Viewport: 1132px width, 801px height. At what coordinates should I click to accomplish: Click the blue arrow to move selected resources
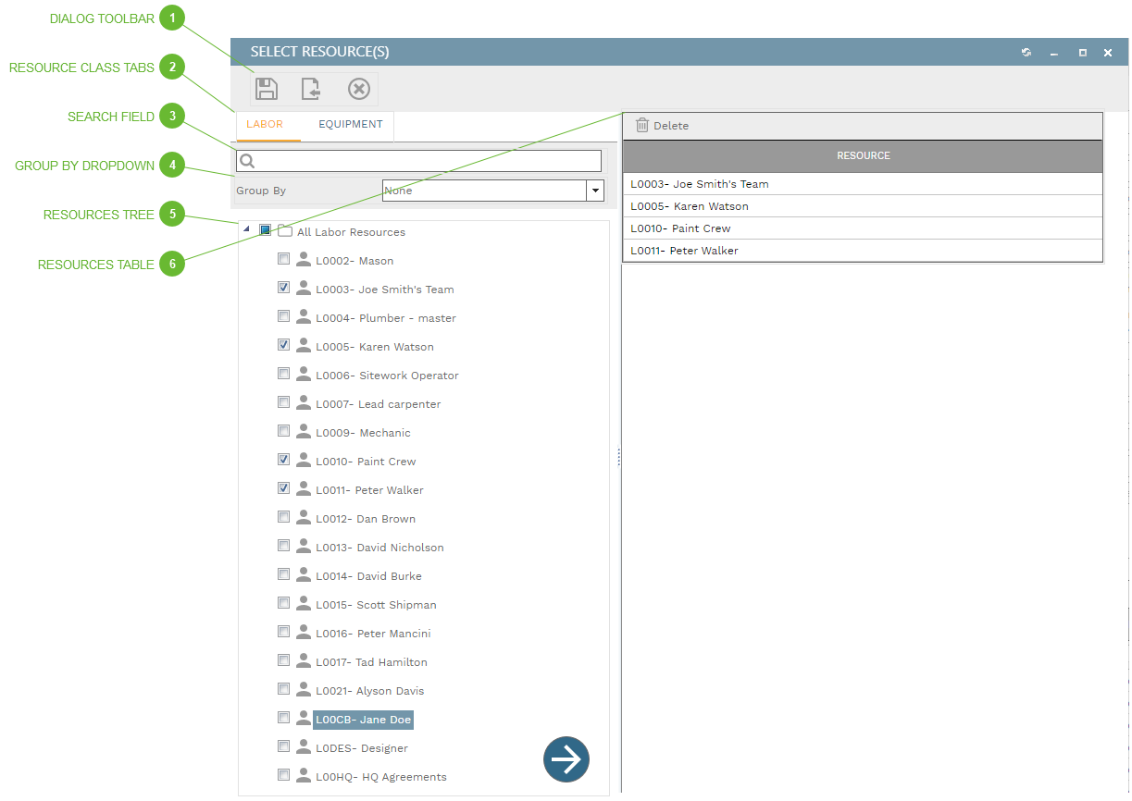566,758
